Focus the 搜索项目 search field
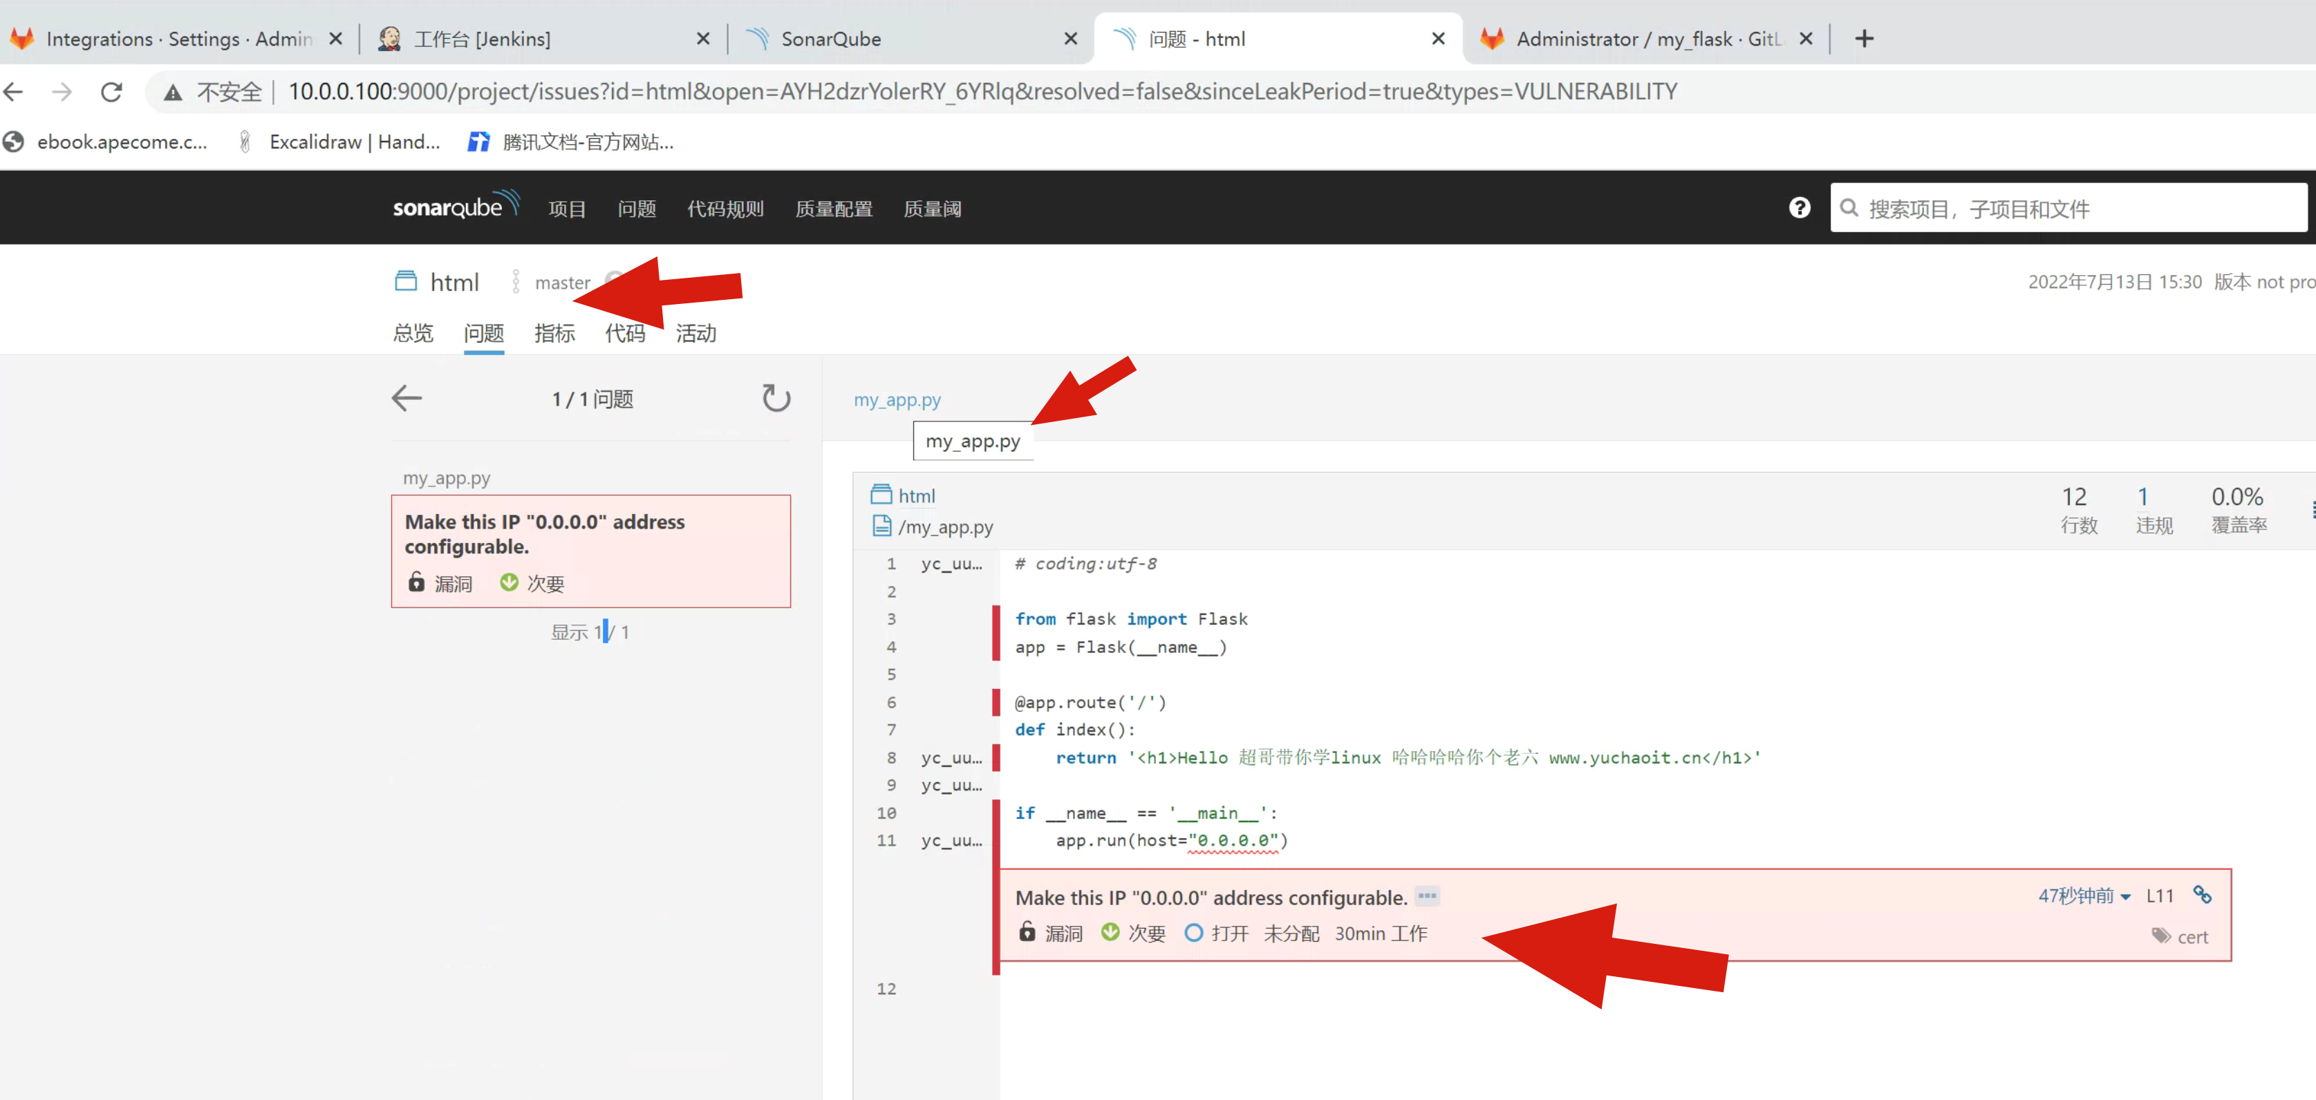Viewport: 2316px width, 1100px height. pyautogui.click(x=2068, y=209)
